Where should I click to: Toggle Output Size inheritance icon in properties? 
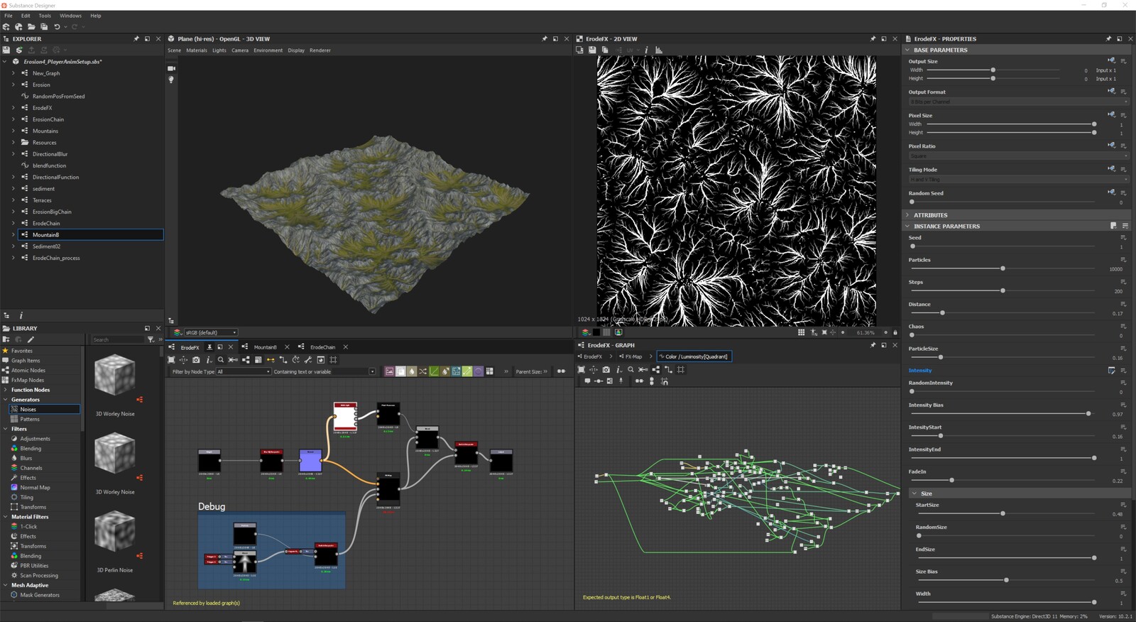tap(1111, 60)
